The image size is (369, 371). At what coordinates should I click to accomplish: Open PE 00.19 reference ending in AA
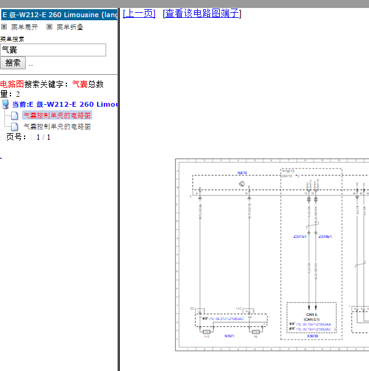[314, 324]
